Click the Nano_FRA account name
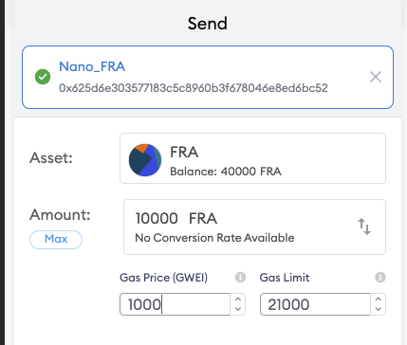The image size is (407, 345). pos(92,66)
